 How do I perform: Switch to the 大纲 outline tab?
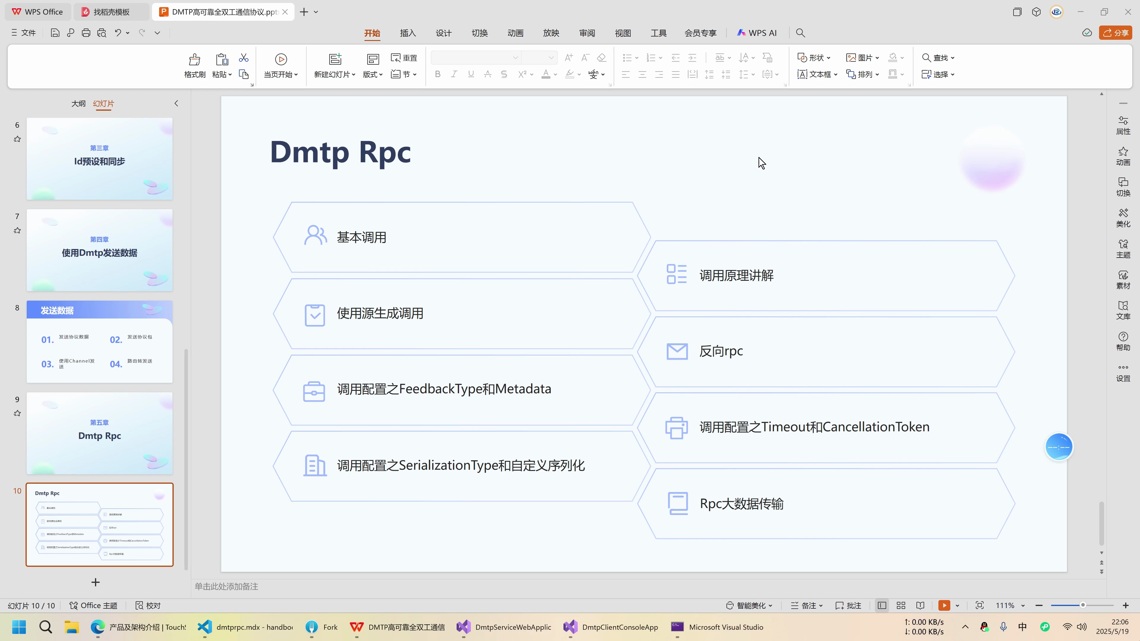(x=78, y=103)
